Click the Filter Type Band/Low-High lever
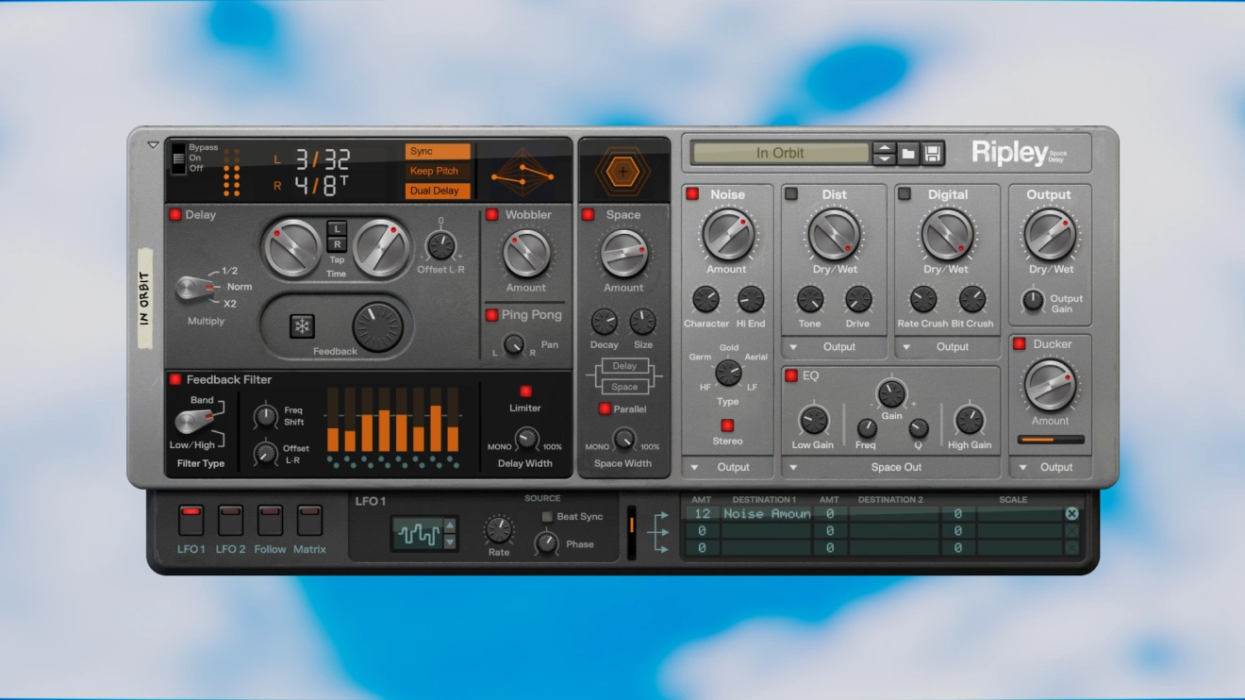The height and width of the screenshot is (700, 1245). pyautogui.click(x=196, y=421)
